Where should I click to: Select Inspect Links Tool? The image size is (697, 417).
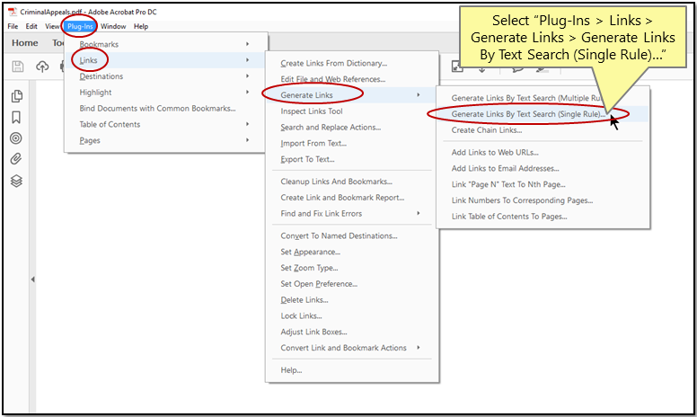pyautogui.click(x=312, y=111)
